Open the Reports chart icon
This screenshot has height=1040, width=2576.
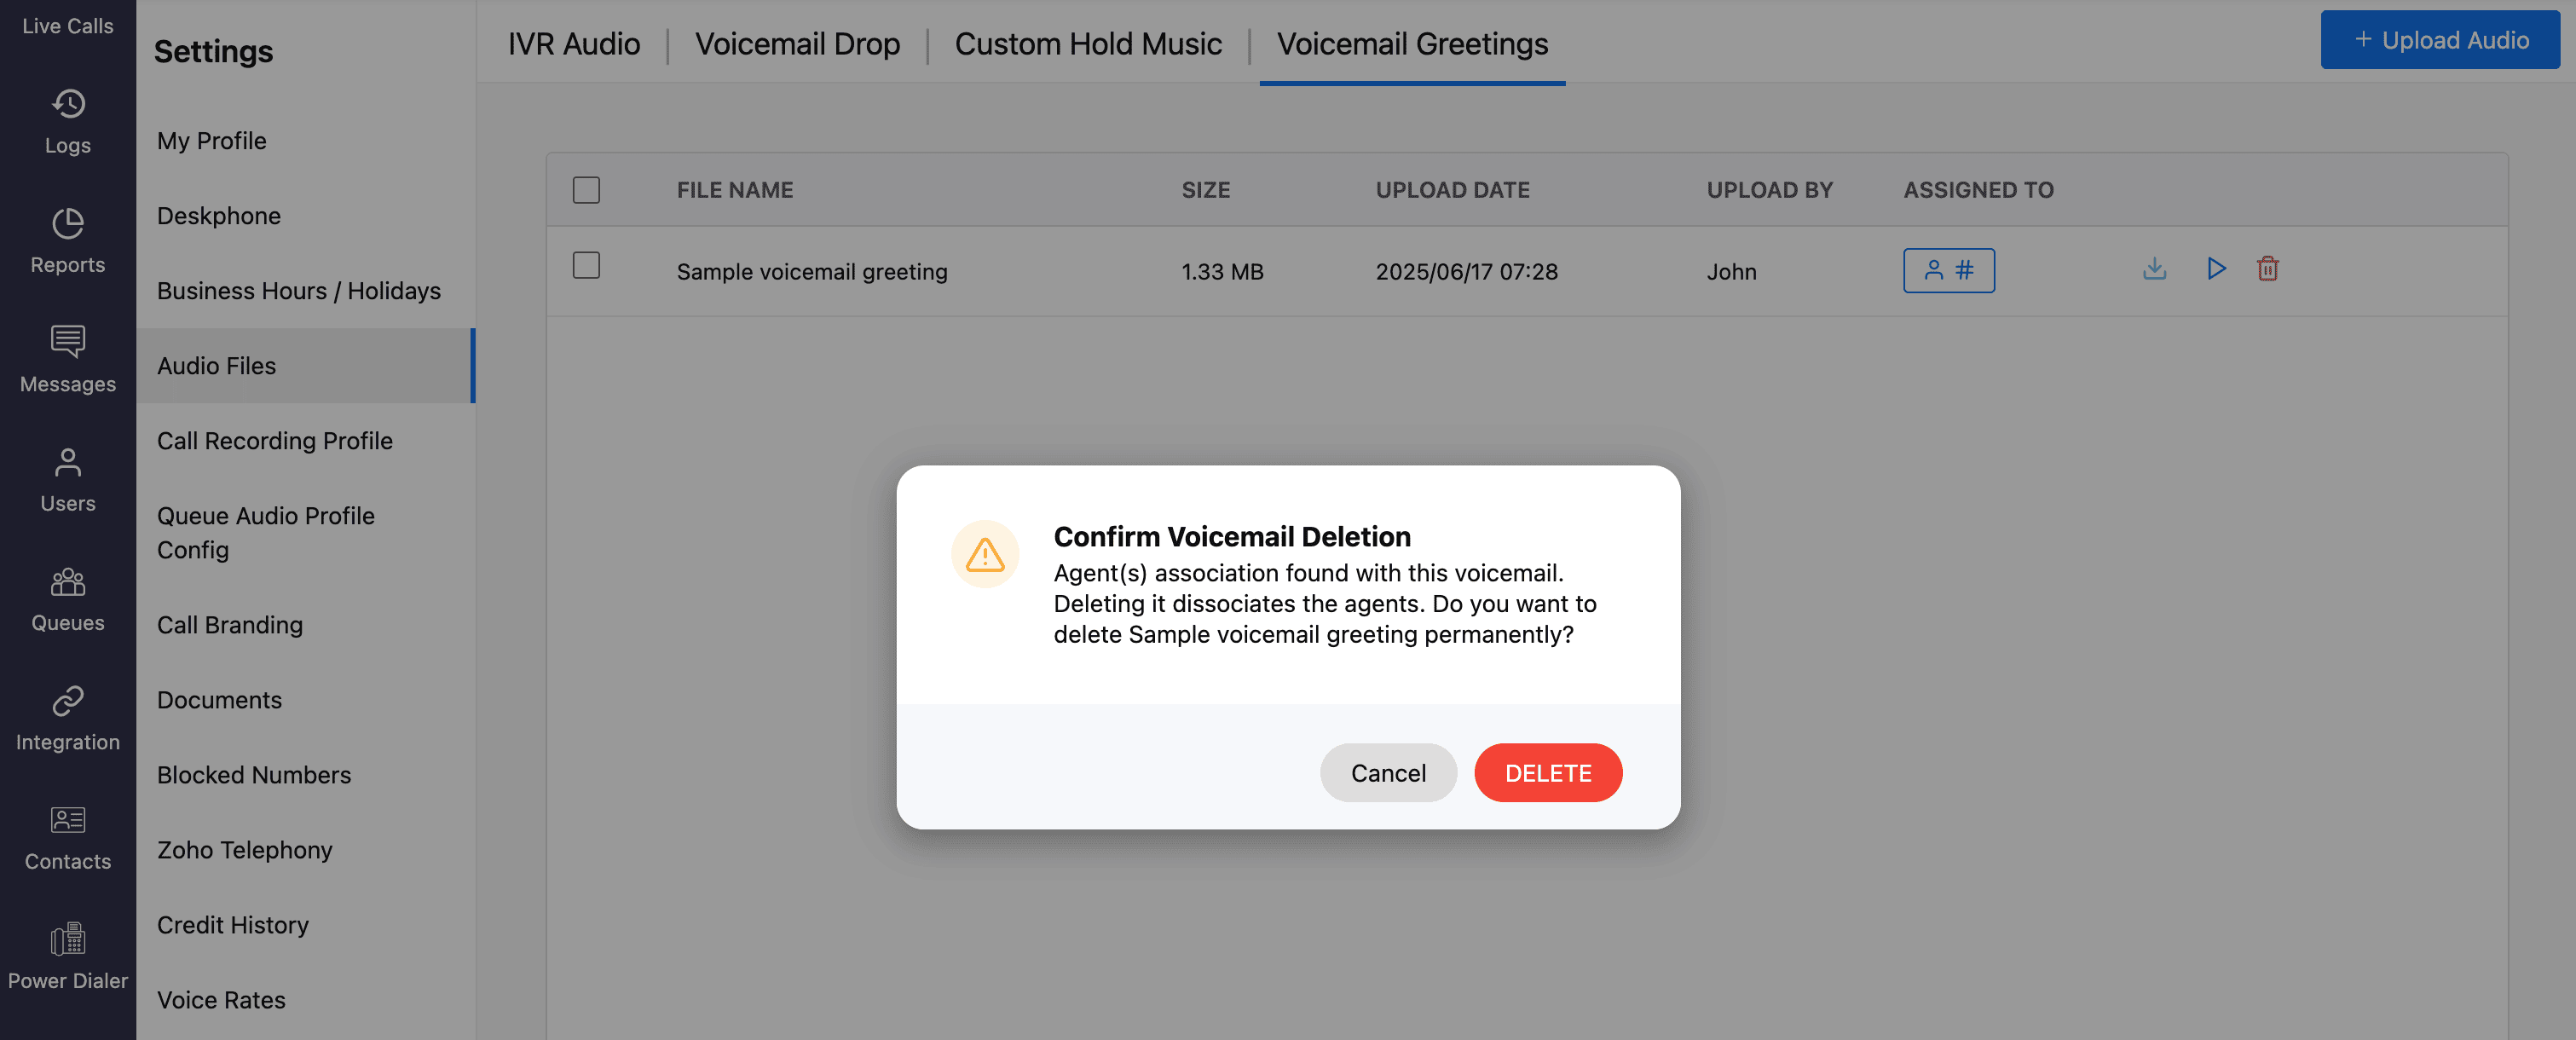click(x=68, y=223)
